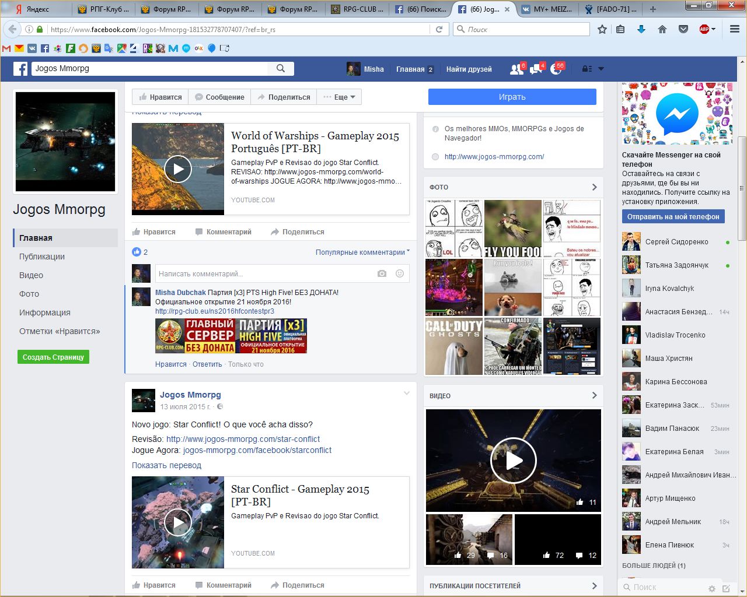The width and height of the screenshot is (747, 597).
Task: Switch to the [FADO-71] tab
Action: pos(611,9)
